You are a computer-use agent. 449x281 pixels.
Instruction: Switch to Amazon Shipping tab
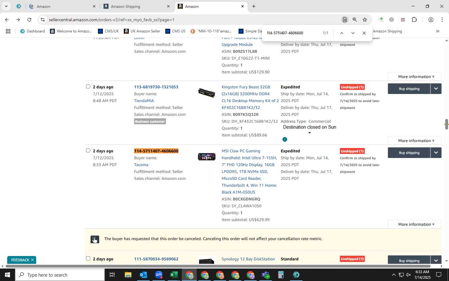[x=137, y=6]
